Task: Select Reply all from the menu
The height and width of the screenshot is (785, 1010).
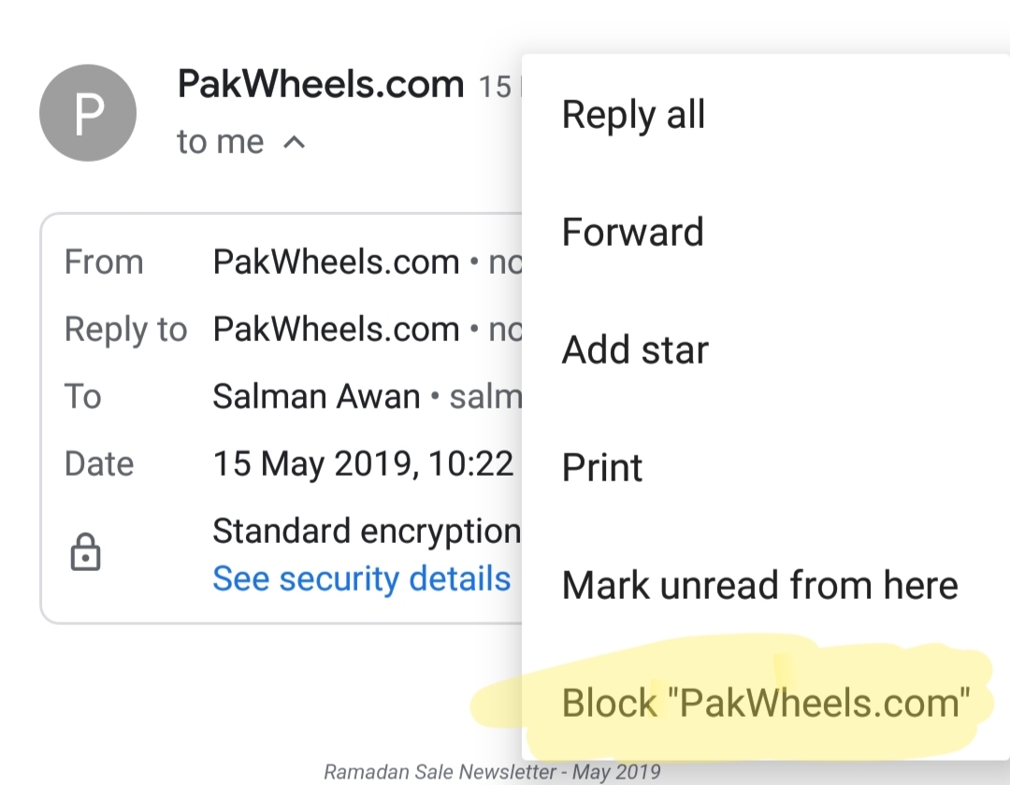Action: (634, 115)
